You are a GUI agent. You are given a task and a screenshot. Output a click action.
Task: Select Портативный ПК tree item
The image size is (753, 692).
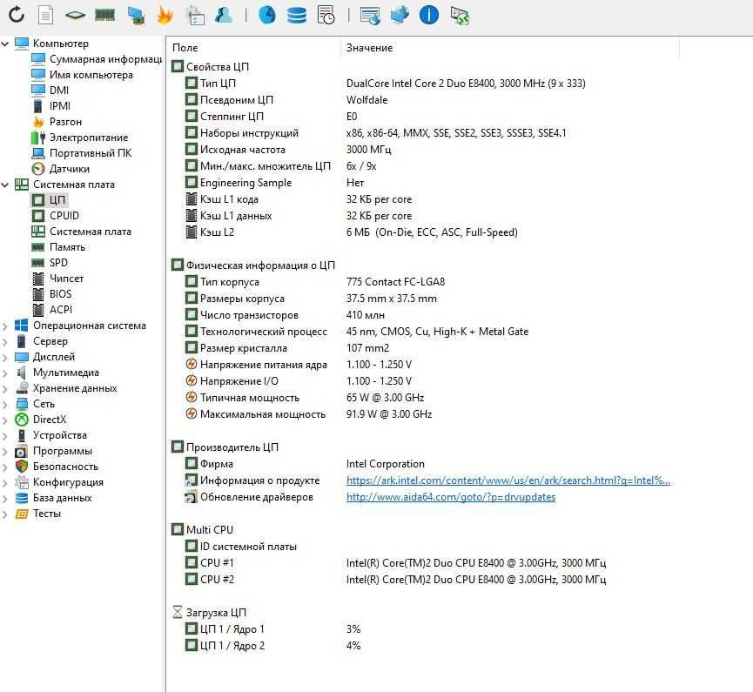91,153
